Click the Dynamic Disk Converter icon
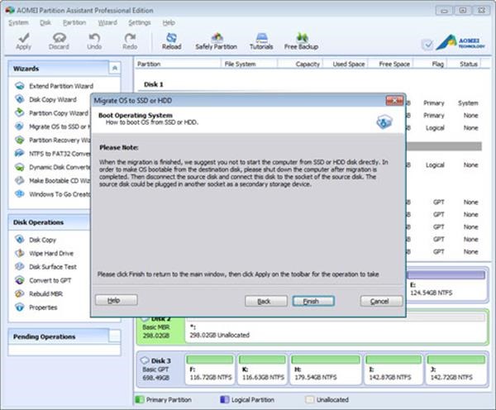Screen dimensions: 496x410 click(20, 167)
